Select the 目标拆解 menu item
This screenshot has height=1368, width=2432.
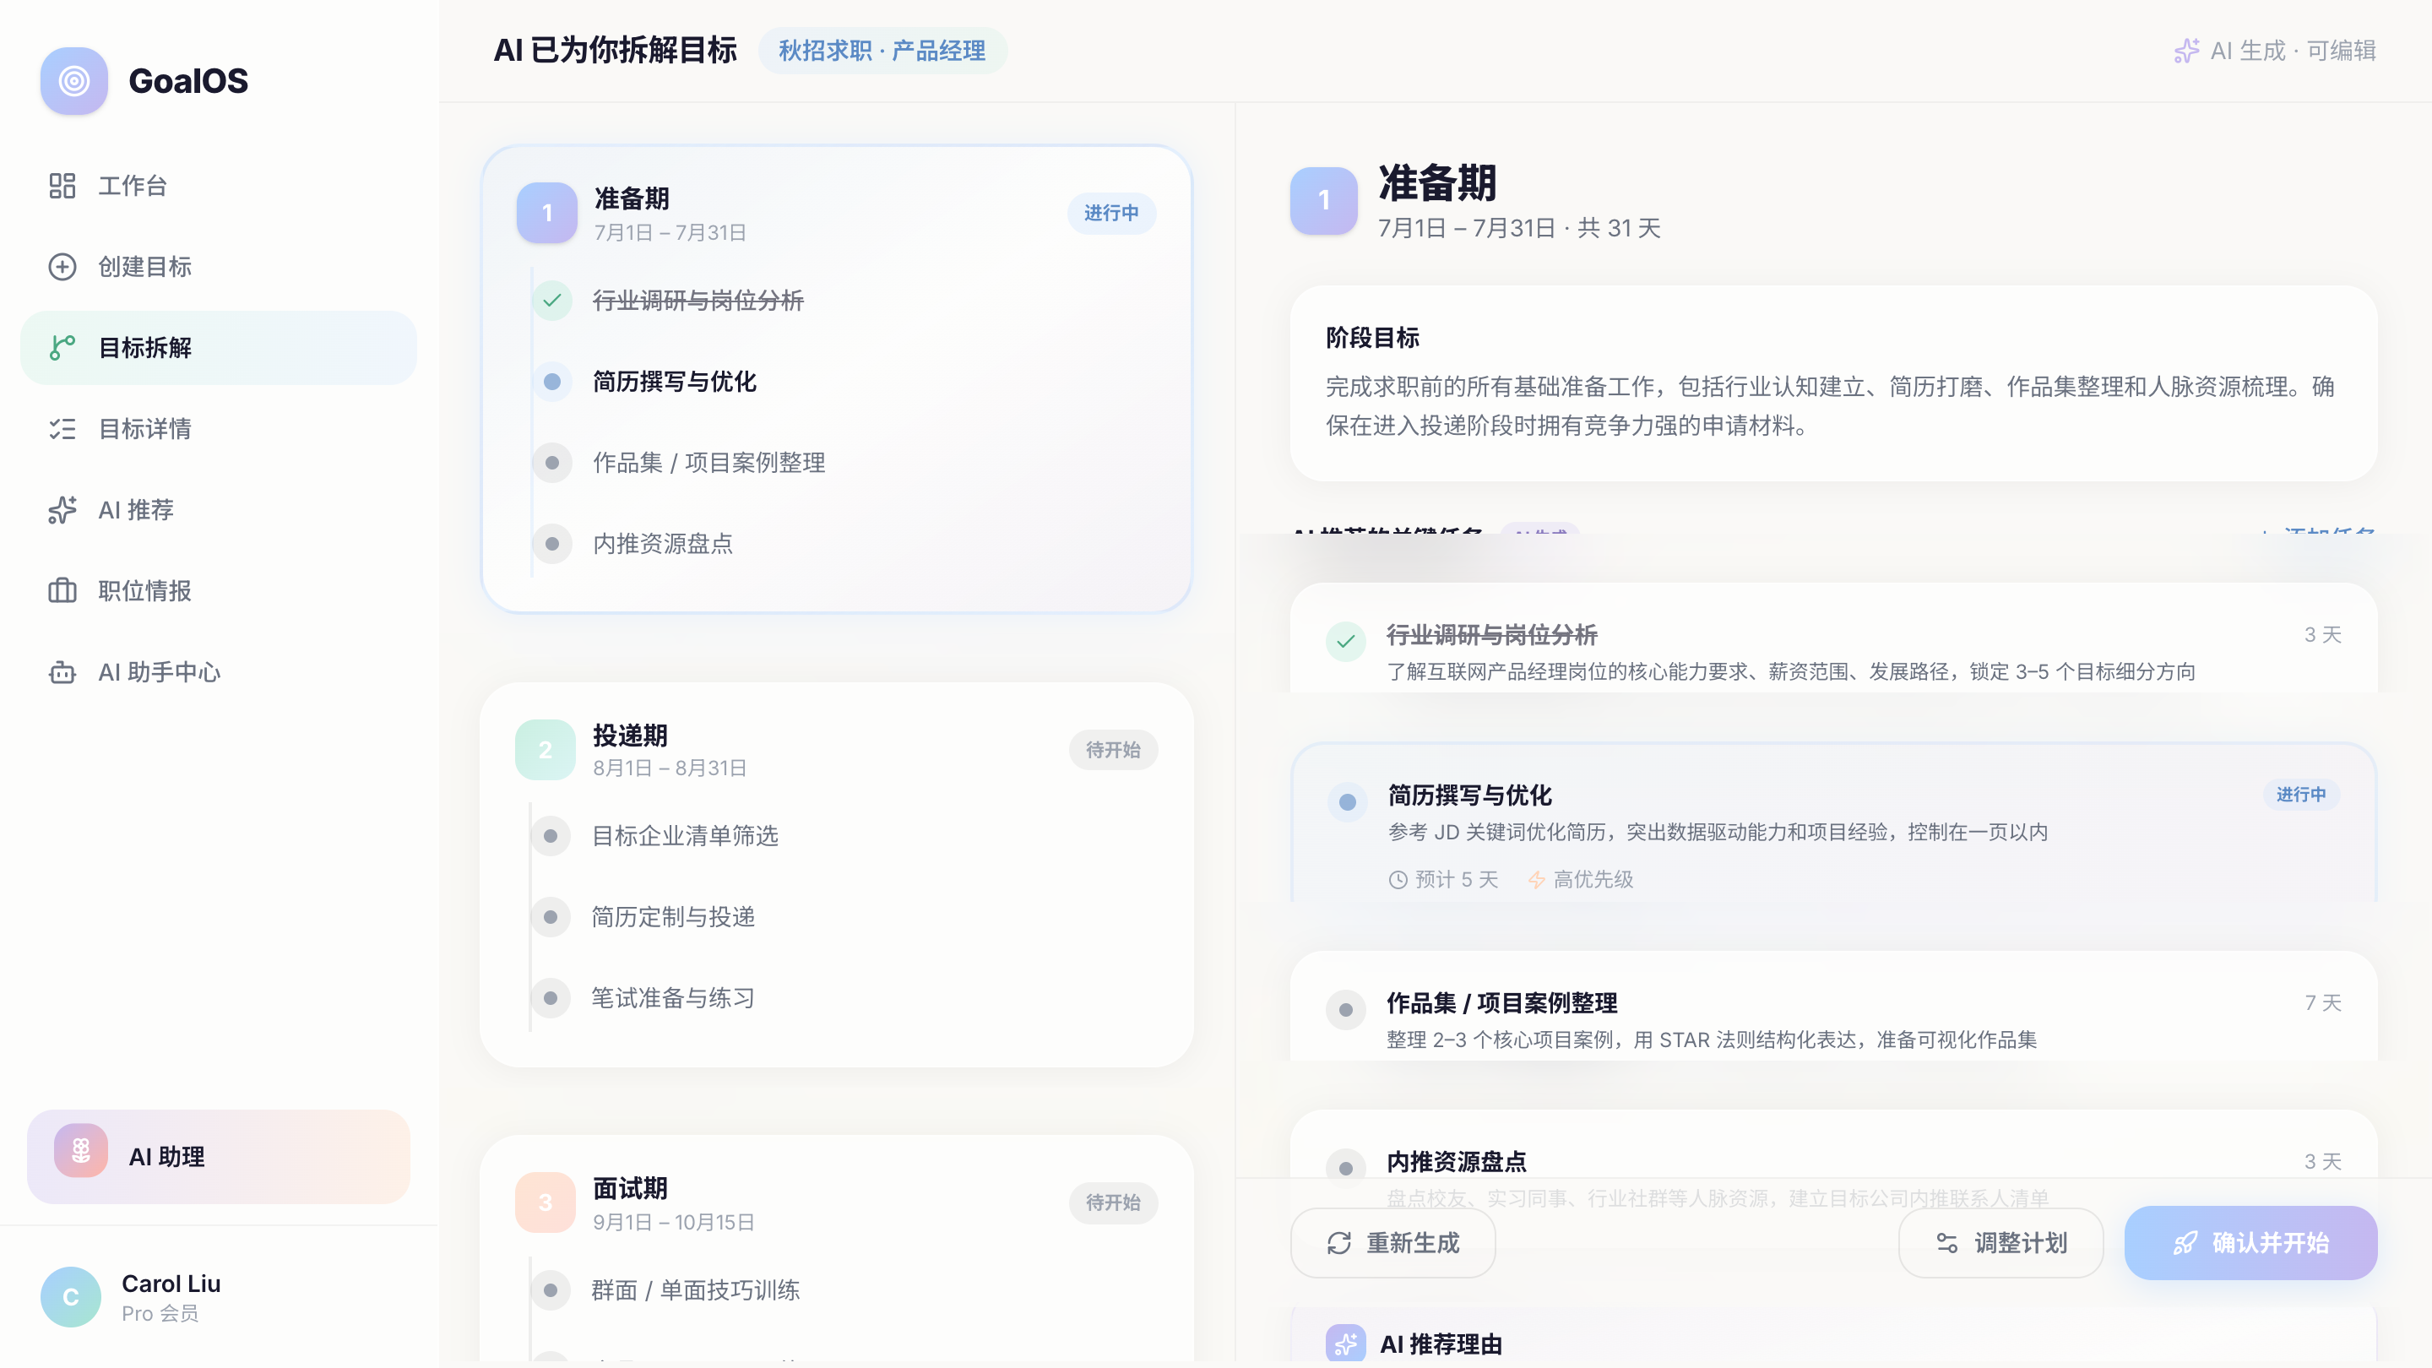pos(218,349)
